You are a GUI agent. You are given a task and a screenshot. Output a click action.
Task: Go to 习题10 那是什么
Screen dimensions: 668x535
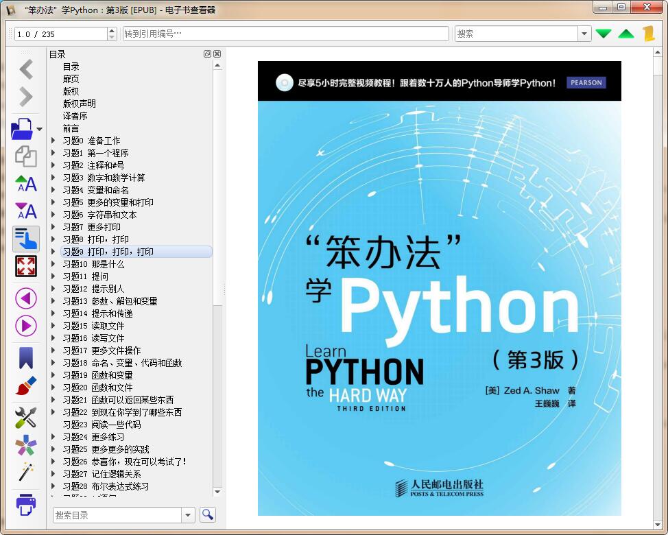(x=93, y=263)
